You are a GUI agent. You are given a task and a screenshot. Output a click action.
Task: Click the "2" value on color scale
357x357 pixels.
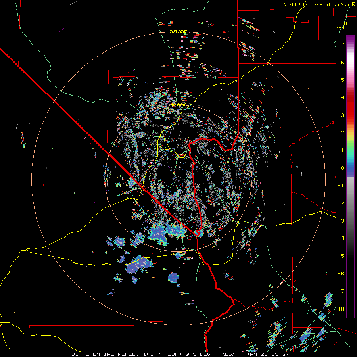[342, 133]
